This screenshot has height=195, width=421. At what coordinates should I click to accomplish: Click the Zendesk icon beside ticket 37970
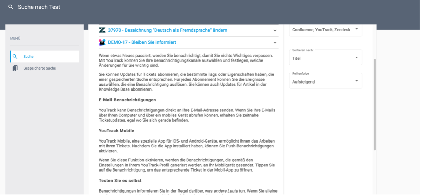[102, 30]
